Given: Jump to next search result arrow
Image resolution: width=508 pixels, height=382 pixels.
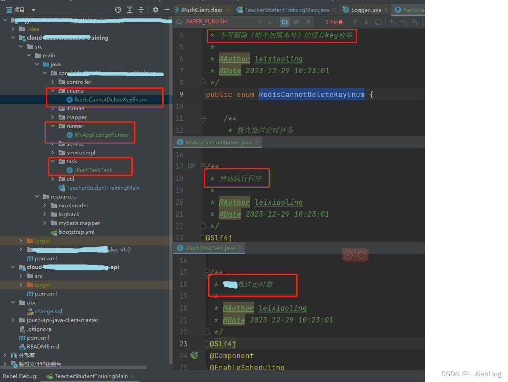Looking at the screenshot, I should coord(366,22).
